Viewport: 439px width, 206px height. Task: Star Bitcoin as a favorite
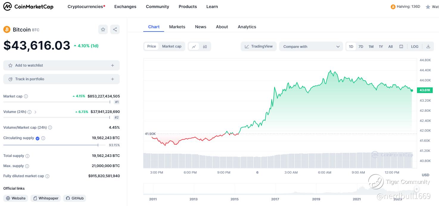pyautogui.click(x=103, y=29)
